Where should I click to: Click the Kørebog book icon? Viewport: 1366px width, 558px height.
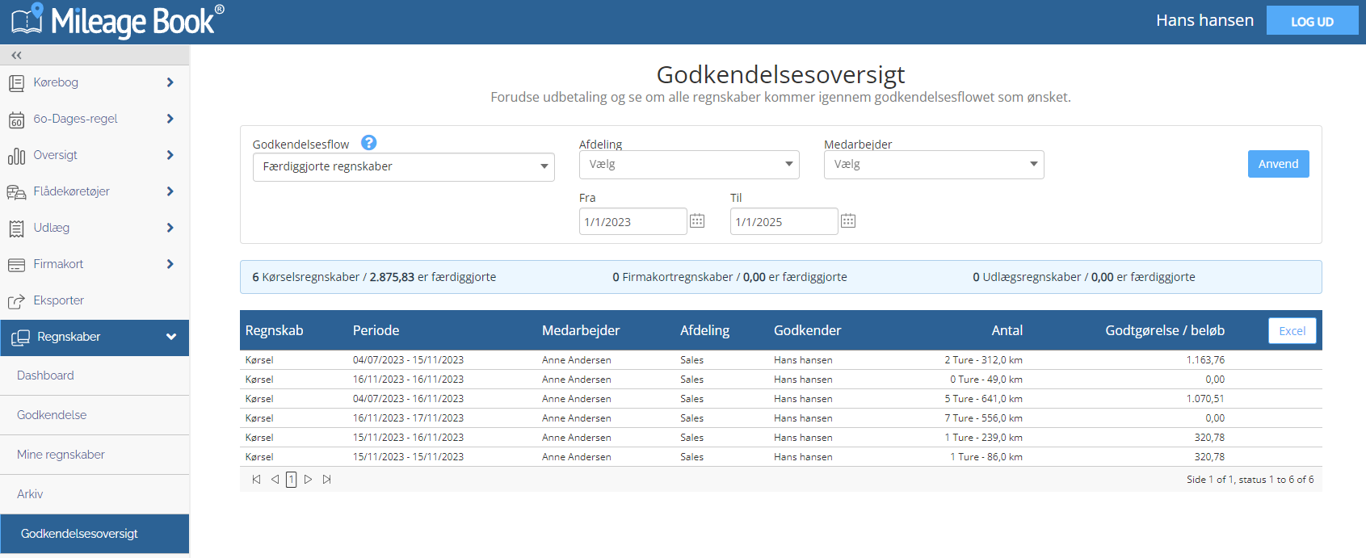(16, 82)
